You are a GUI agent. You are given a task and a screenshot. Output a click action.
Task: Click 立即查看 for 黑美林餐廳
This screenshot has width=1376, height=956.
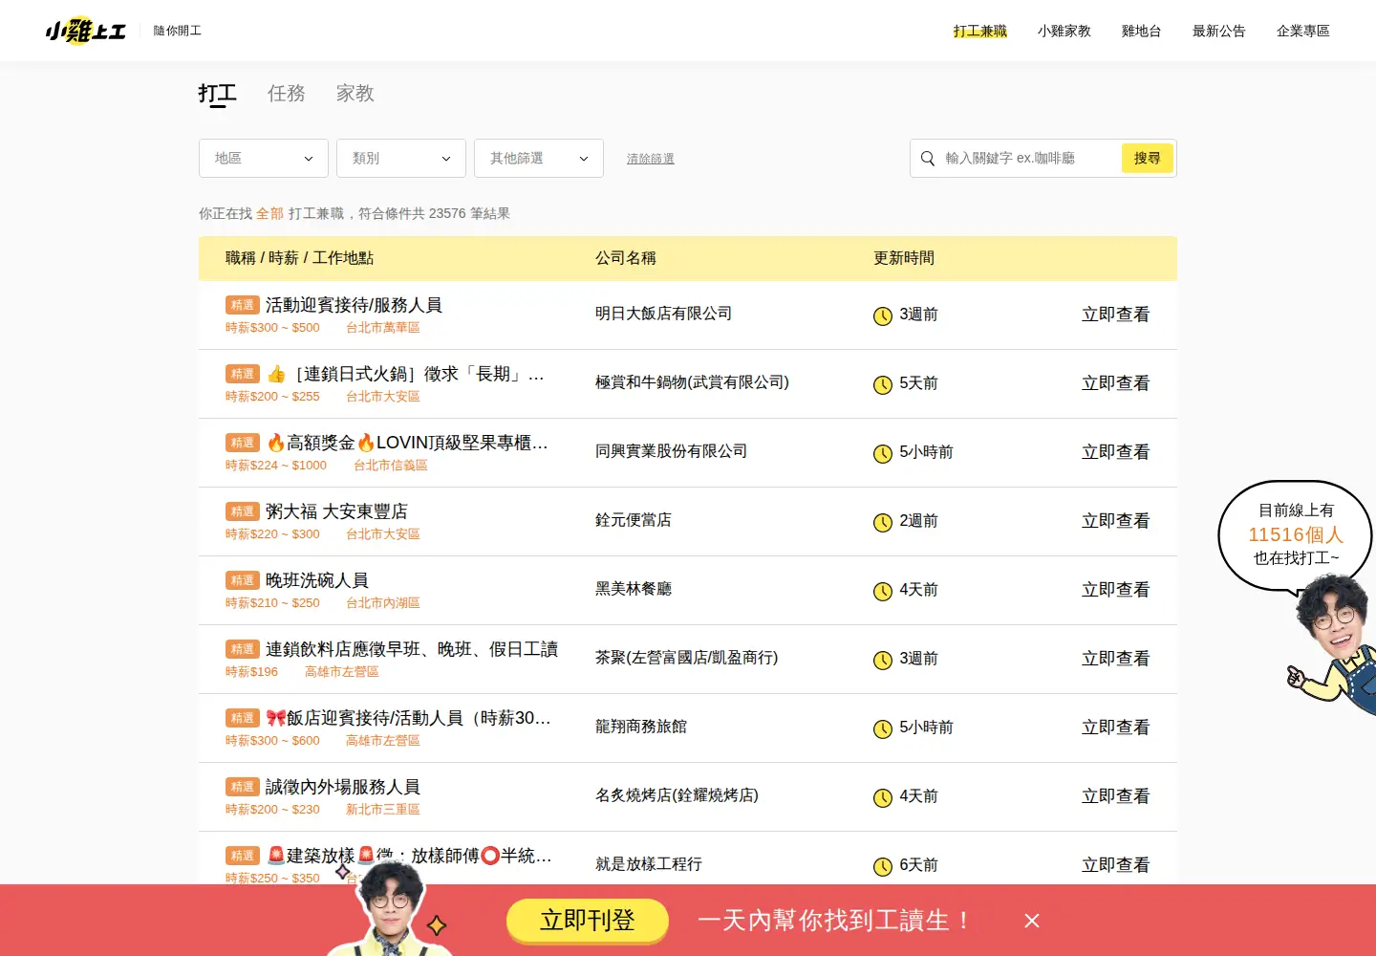pyautogui.click(x=1115, y=590)
